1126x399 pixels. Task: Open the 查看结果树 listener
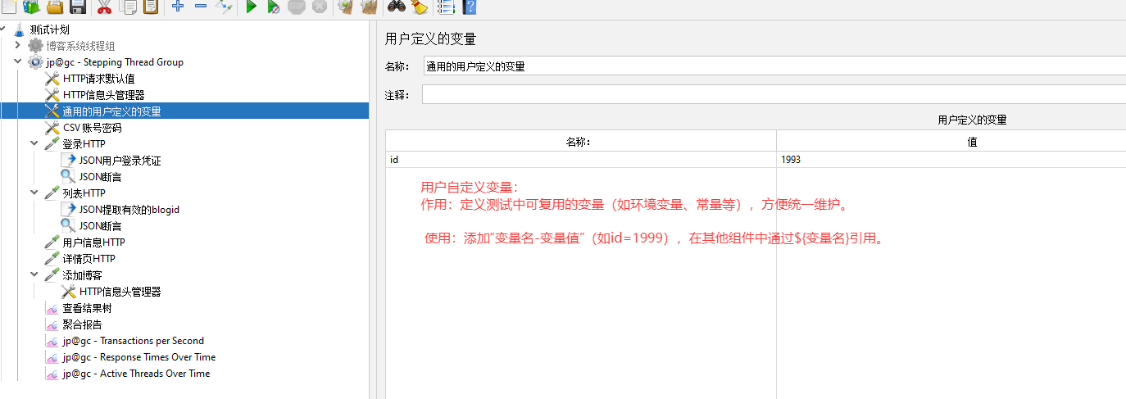coord(87,308)
